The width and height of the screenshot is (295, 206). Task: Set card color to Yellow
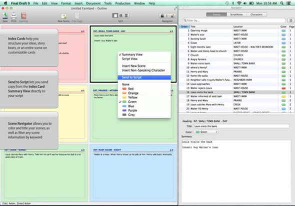pyautogui.click(x=144, y=97)
